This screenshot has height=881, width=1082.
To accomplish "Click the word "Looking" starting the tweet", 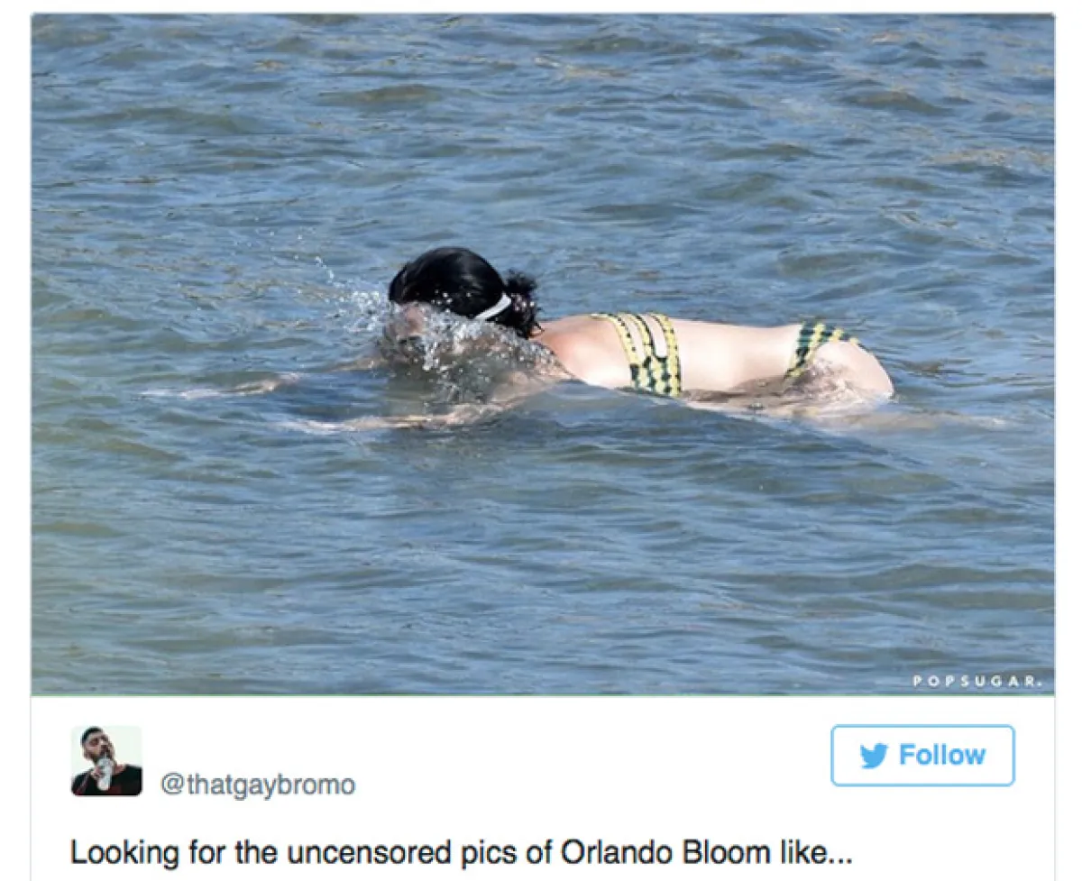I will point(115,854).
